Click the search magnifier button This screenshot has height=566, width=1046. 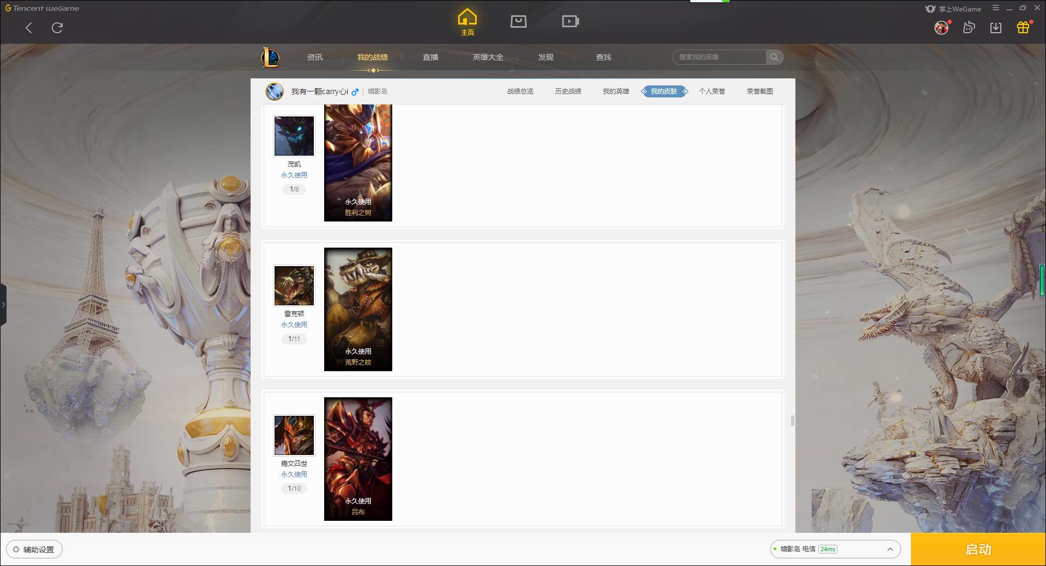click(x=774, y=57)
